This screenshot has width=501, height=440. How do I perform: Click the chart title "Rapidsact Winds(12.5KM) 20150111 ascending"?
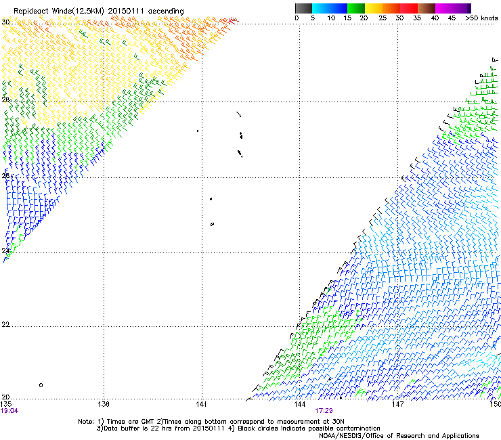click(99, 11)
